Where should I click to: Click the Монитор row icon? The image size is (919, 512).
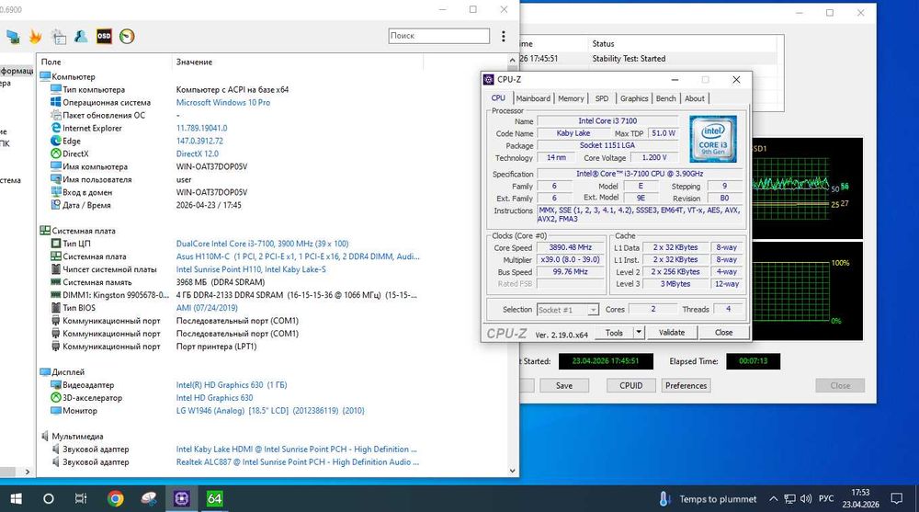tap(56, 411)
